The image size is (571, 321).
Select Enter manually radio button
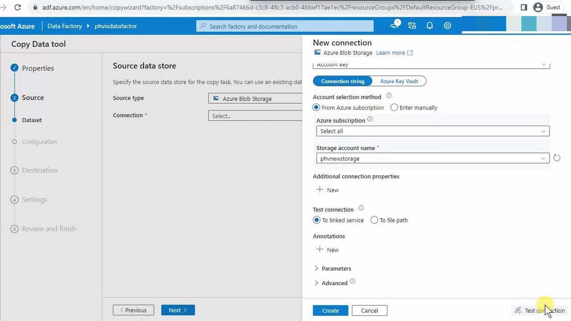coord(394,107)
